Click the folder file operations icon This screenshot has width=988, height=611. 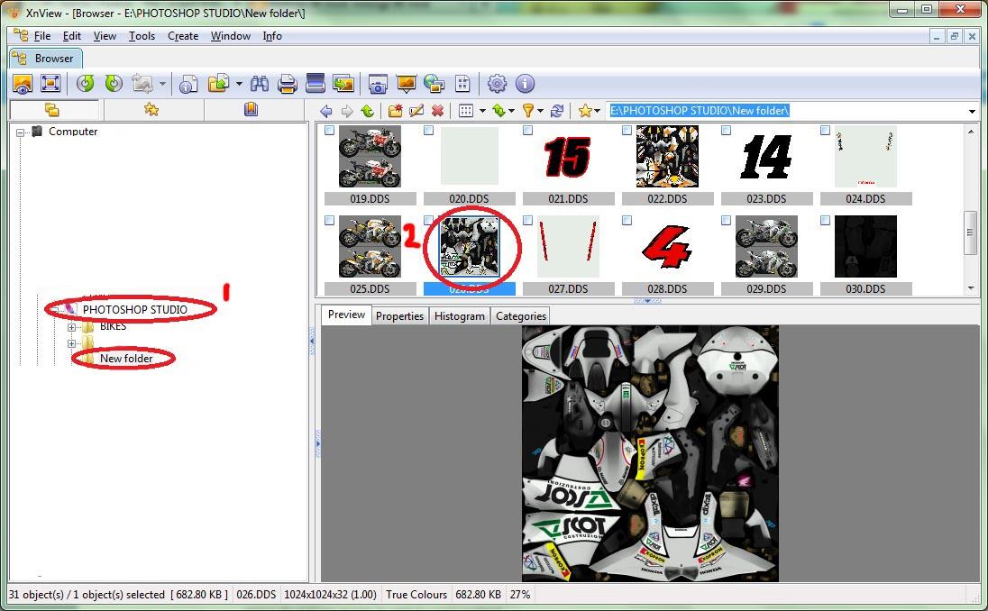(219, 83)
